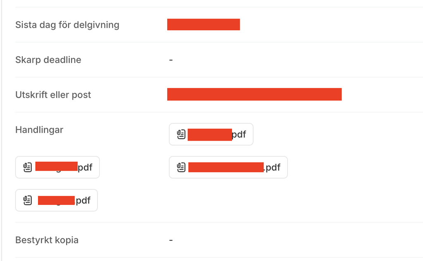Click the paperclip icon on the Handlingar PDF chip
The width and height of the screenshot is (423, 261).
pos(181,134)
